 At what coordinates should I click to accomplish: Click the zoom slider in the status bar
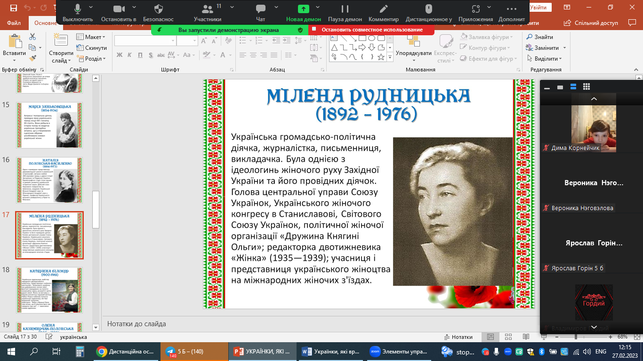[x=576, y=337]
